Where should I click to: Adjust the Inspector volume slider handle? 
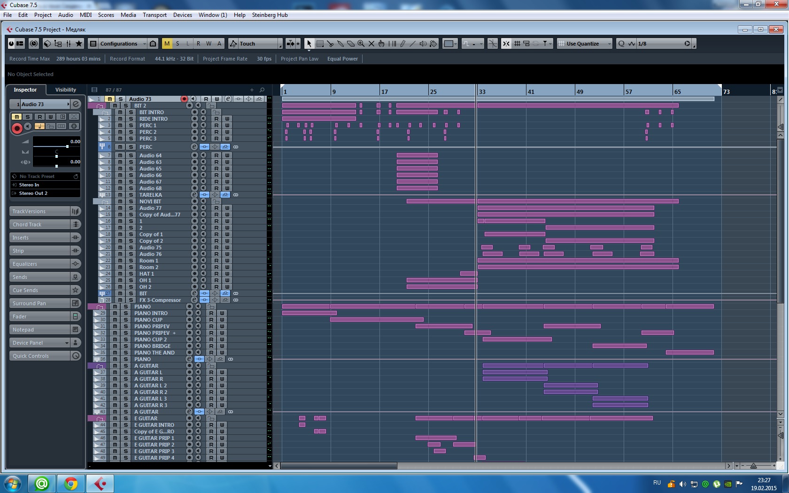67,146
